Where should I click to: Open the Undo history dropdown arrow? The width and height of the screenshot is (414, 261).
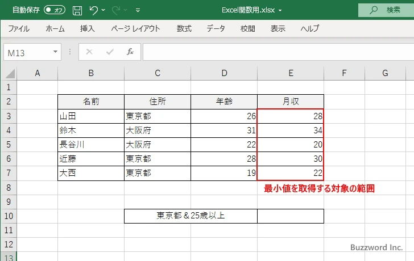click(103, 10)
